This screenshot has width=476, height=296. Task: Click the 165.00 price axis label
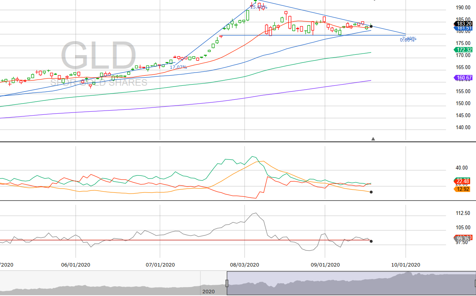click(x=463, y=67)
